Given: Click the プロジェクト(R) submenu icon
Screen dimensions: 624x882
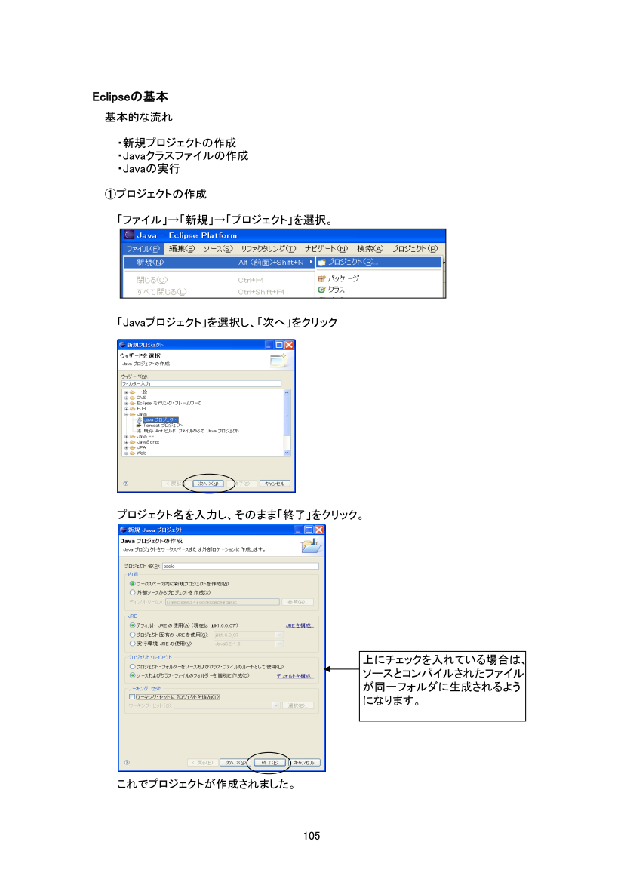Looking at the screenshot, I should 321,262.
